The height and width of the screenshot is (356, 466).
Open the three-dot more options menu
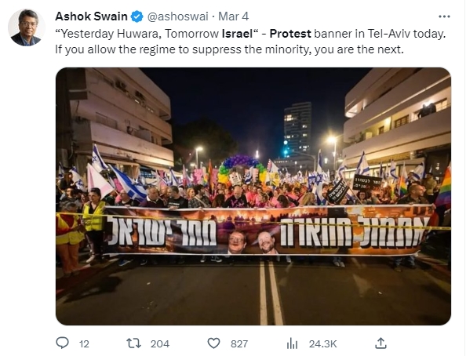(444, 16)
